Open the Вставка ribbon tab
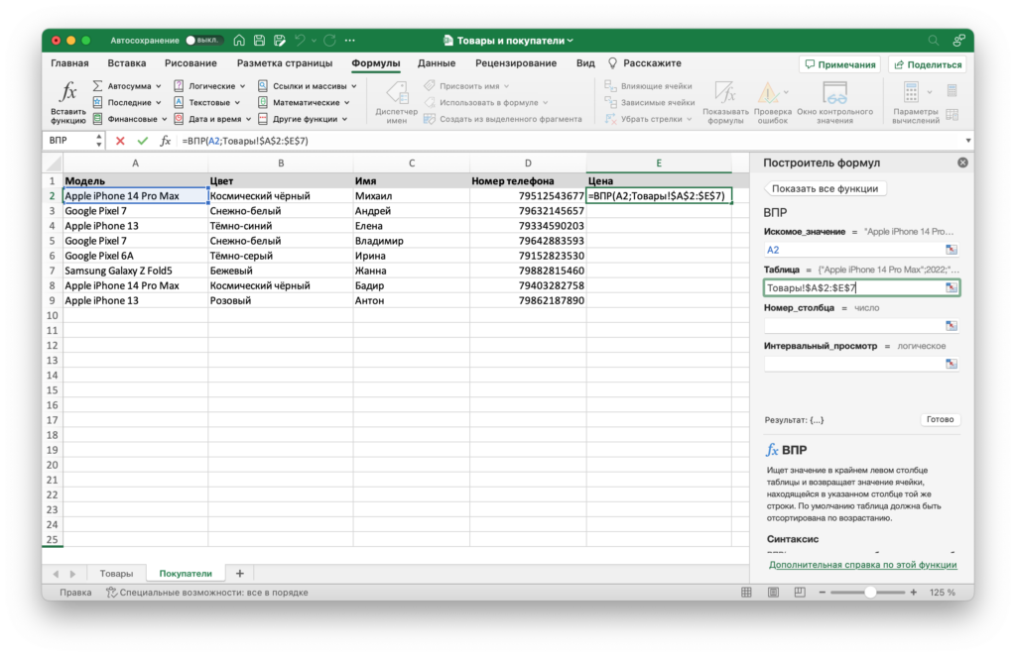1016x656 pixels. click(x=126, y=63)
